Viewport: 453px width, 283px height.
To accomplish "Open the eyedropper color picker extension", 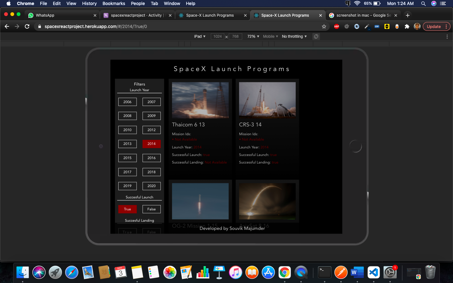I will point(367,26).
